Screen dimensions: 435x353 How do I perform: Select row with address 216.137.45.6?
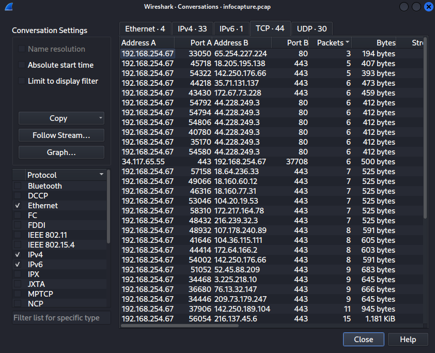[272, 319]
